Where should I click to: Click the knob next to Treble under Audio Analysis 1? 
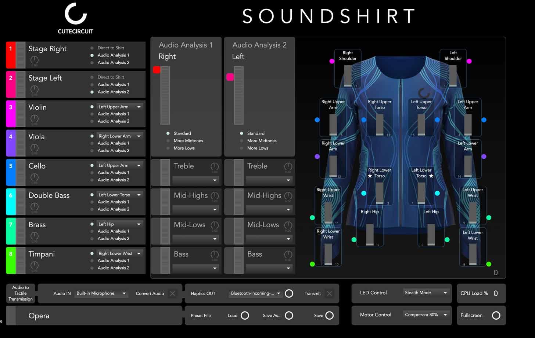(x=215, y=167)
